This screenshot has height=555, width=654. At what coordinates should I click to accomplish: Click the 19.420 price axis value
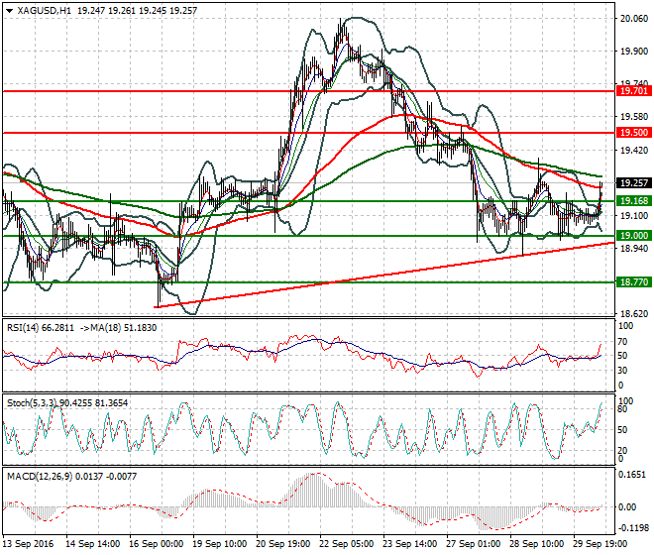coord(634,151)
